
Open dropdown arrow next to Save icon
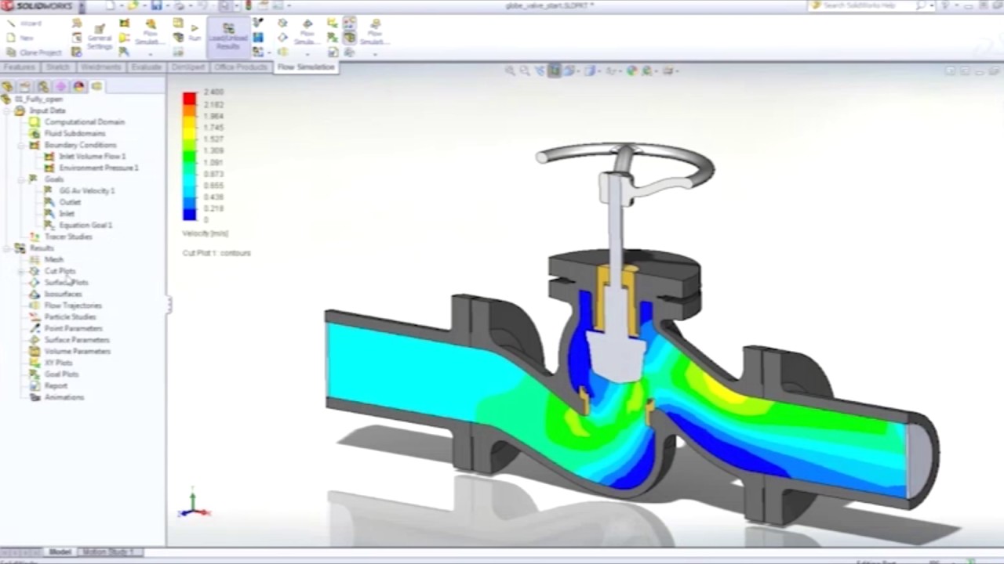point(167,6)
